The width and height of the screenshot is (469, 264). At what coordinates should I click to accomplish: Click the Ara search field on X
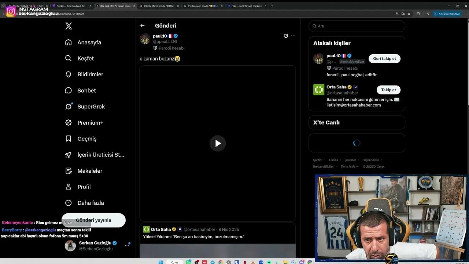[x=357, y=26]
